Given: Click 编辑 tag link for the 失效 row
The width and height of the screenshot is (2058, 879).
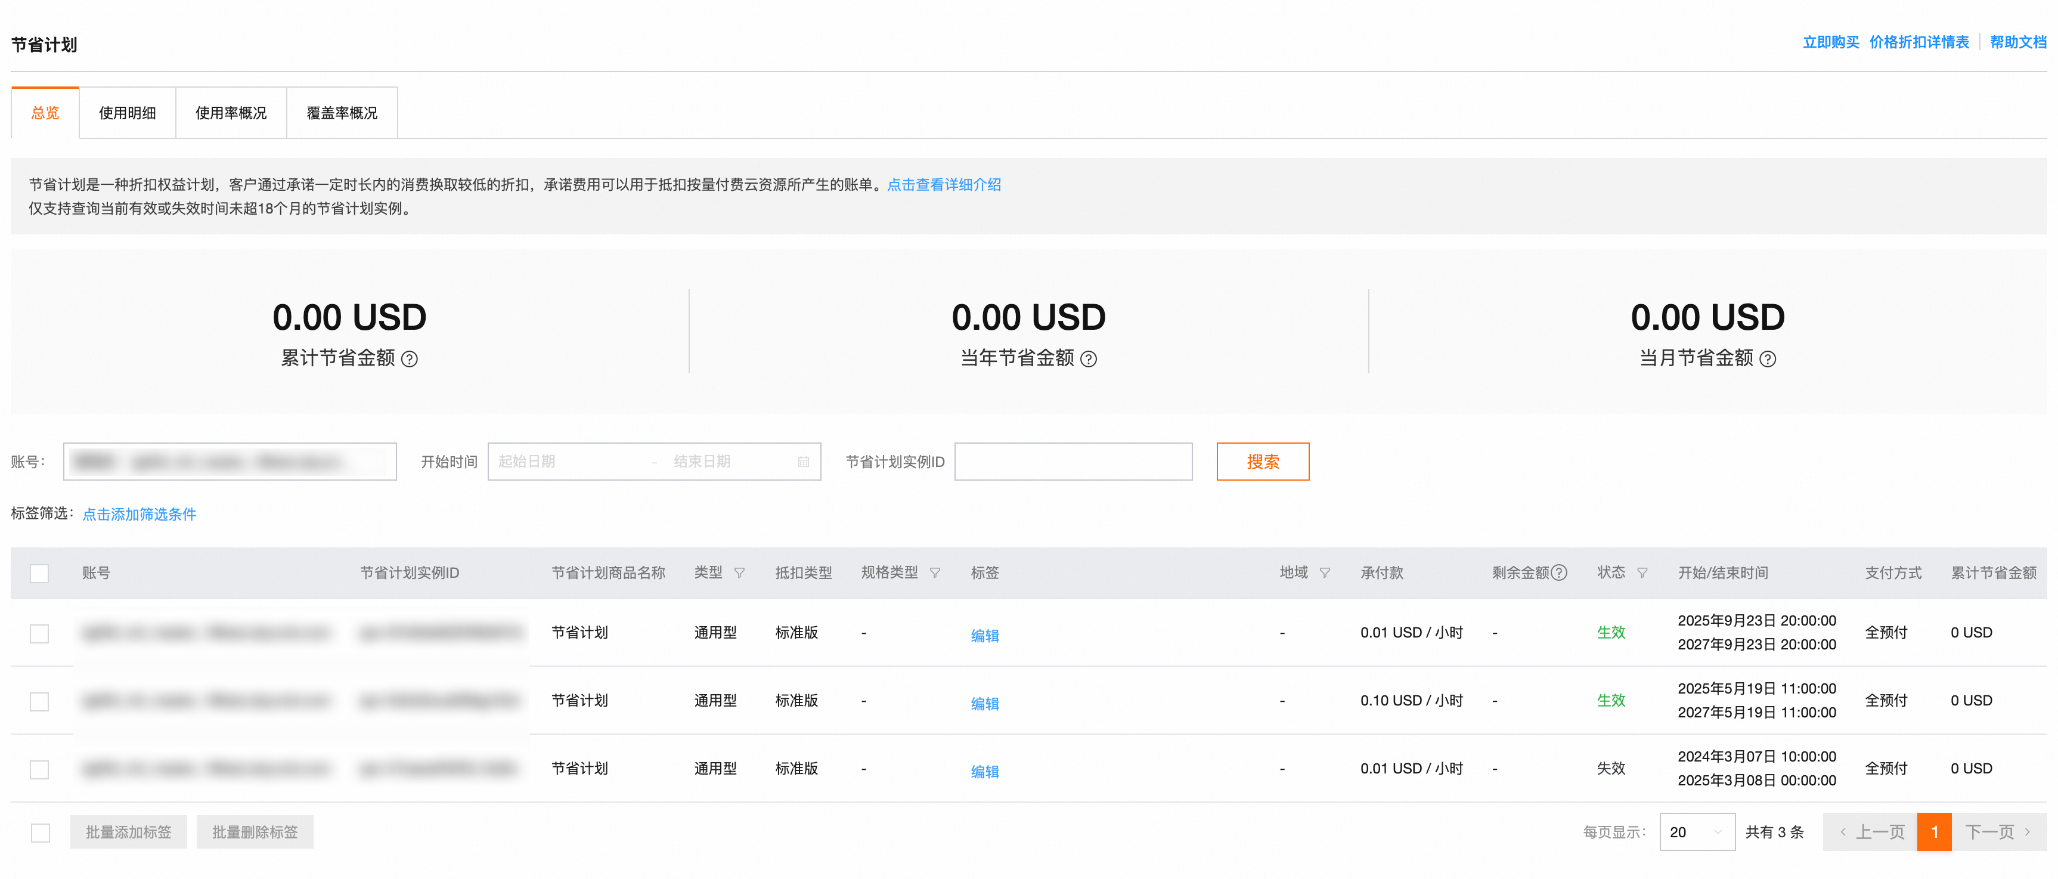Looking at the screenshot, I should click(x=984, y=771).
